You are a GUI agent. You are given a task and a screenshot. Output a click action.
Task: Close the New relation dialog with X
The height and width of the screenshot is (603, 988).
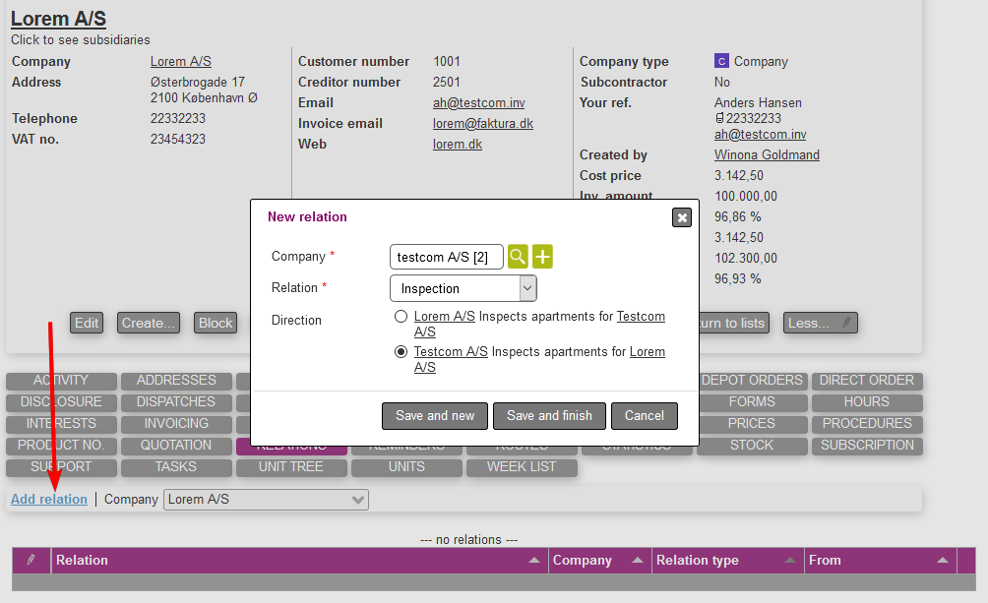coord(682,217)
